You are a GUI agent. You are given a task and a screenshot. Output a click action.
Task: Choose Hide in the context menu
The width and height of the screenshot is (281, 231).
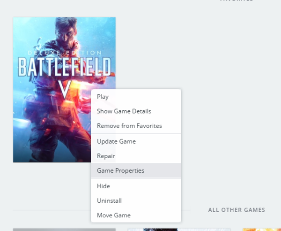[103, 186]
